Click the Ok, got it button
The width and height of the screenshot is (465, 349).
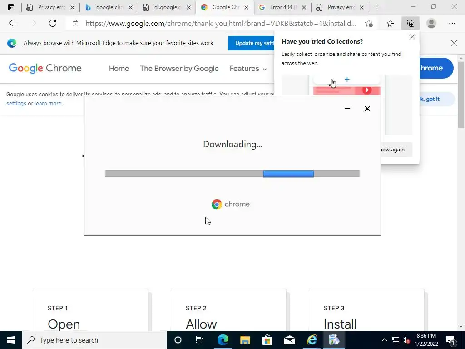(437, 99)
